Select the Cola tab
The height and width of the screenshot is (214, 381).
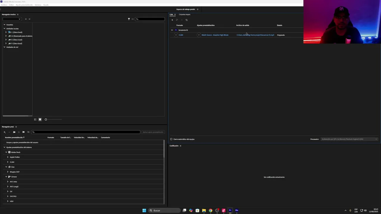tap(171, 15)
